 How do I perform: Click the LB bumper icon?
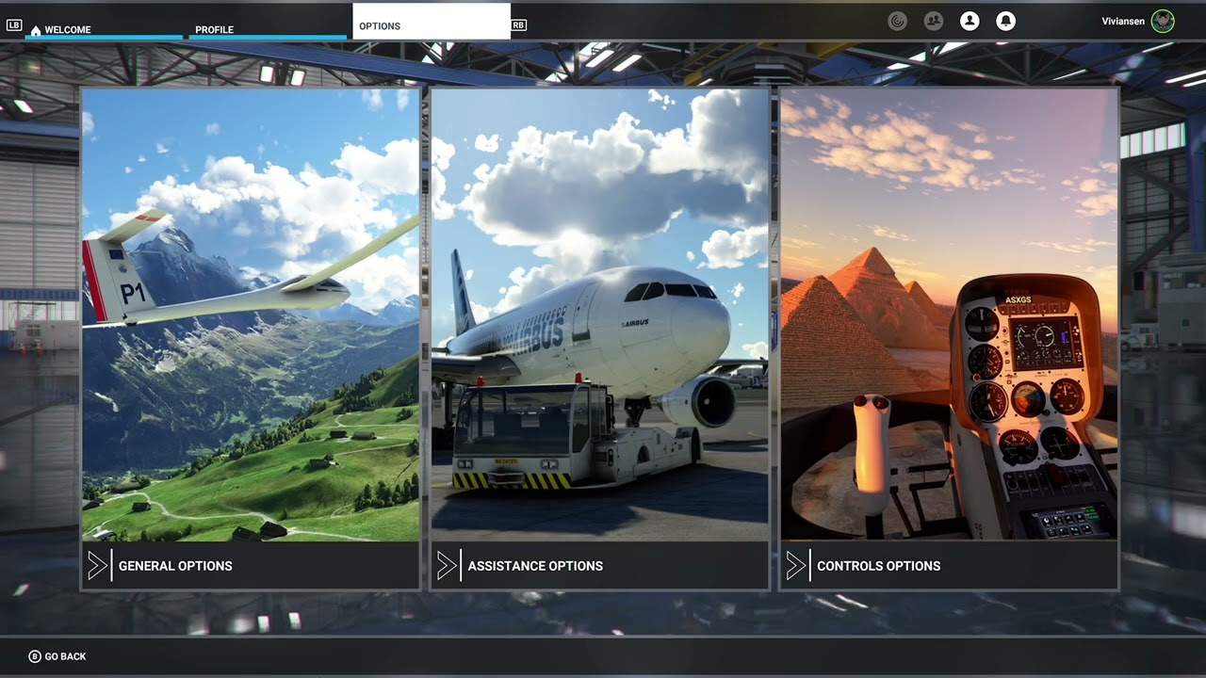14,25
